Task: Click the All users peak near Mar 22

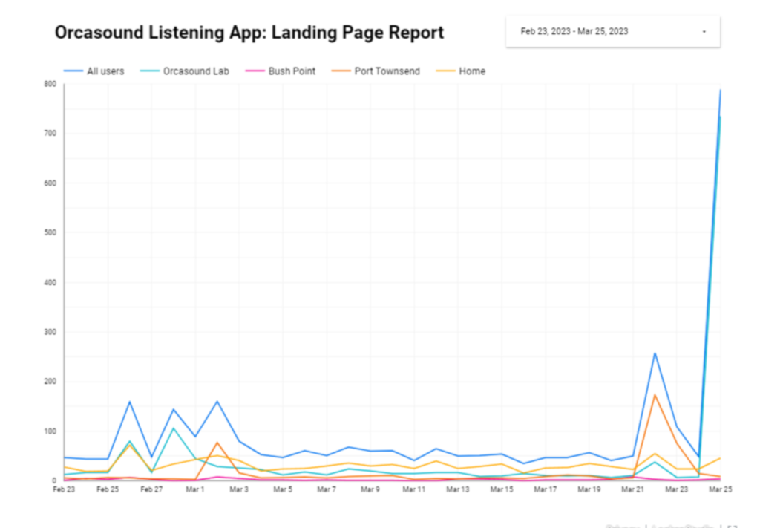Action: pyautogui.click(x=655, y=353)
